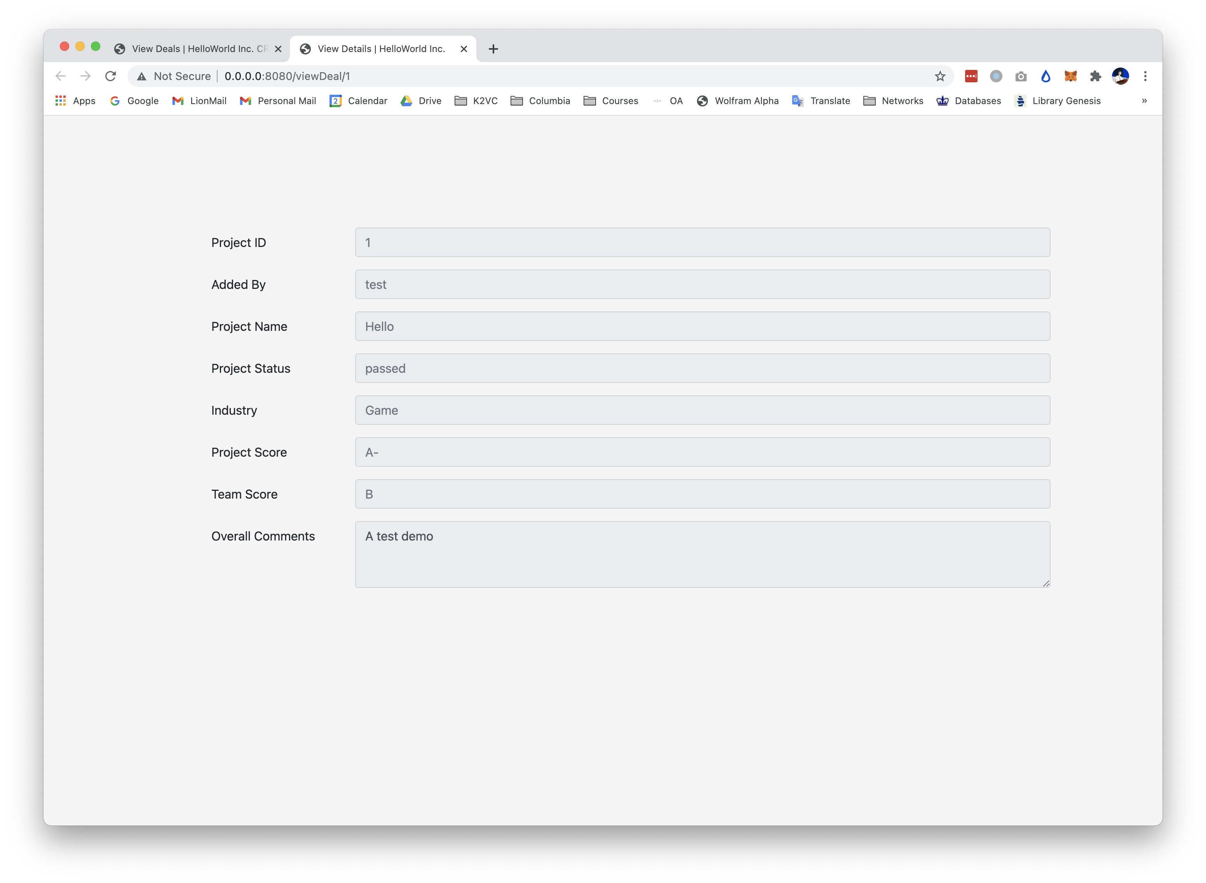This screenshot has width=1206, height=883.
Task: Click the Not Secure site warning
Action: [174, 76]
